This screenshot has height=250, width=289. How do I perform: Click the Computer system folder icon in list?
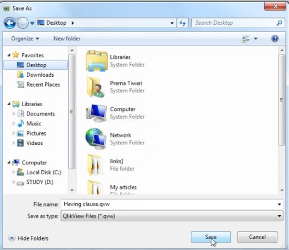coord(96,113)
